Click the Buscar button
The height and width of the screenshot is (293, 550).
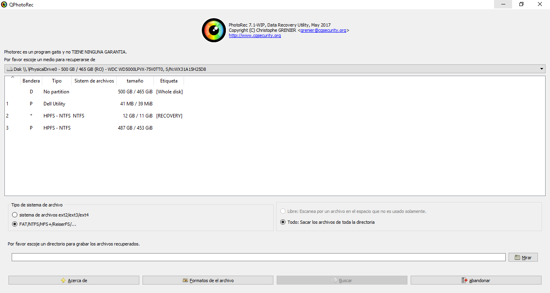click(x=342, y=281)
